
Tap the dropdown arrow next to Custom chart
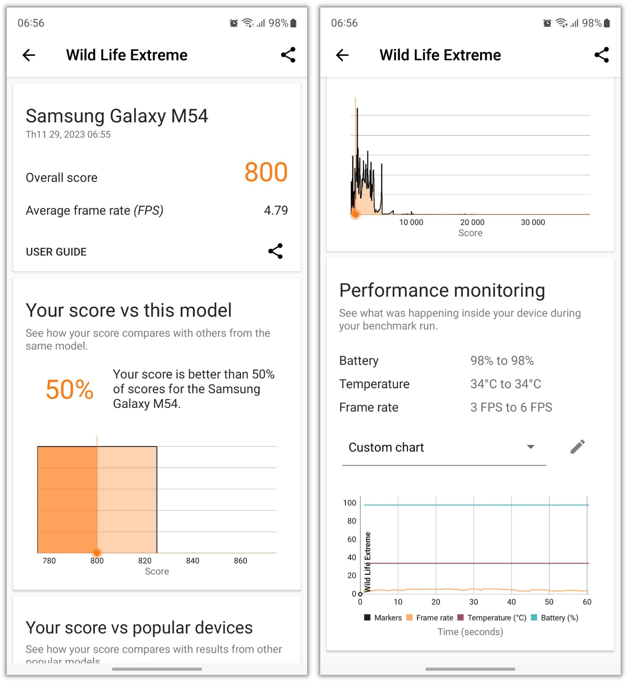[x=531, y=447]
